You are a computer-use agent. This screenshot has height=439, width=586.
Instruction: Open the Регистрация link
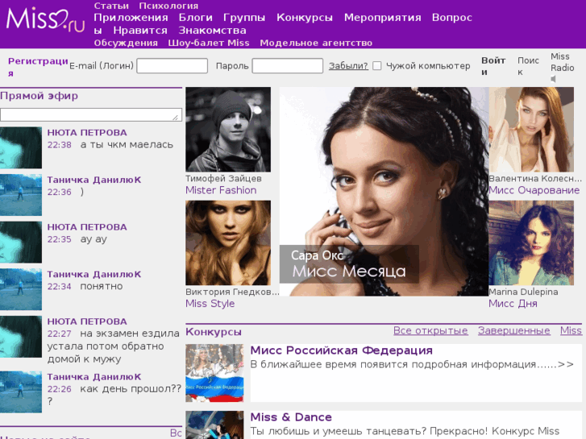pos(38,66)
